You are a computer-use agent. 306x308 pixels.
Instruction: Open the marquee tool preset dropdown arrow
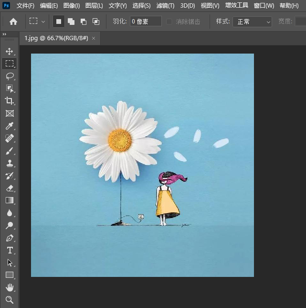(43, 22)
